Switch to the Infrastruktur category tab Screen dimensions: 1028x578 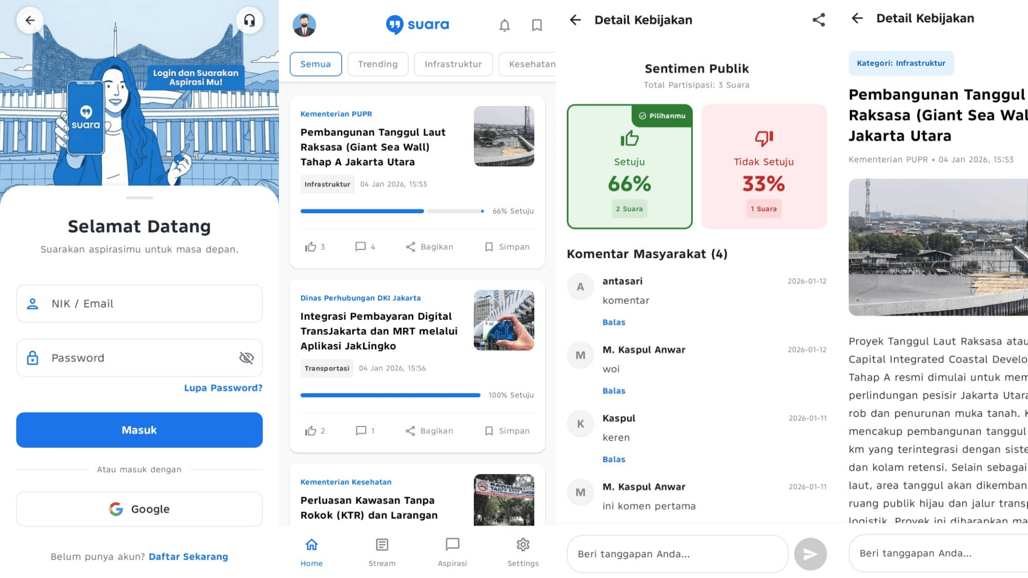pyautogui.click(x=453, y=64)
